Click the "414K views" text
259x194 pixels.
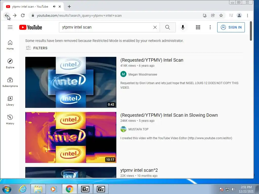128,66
